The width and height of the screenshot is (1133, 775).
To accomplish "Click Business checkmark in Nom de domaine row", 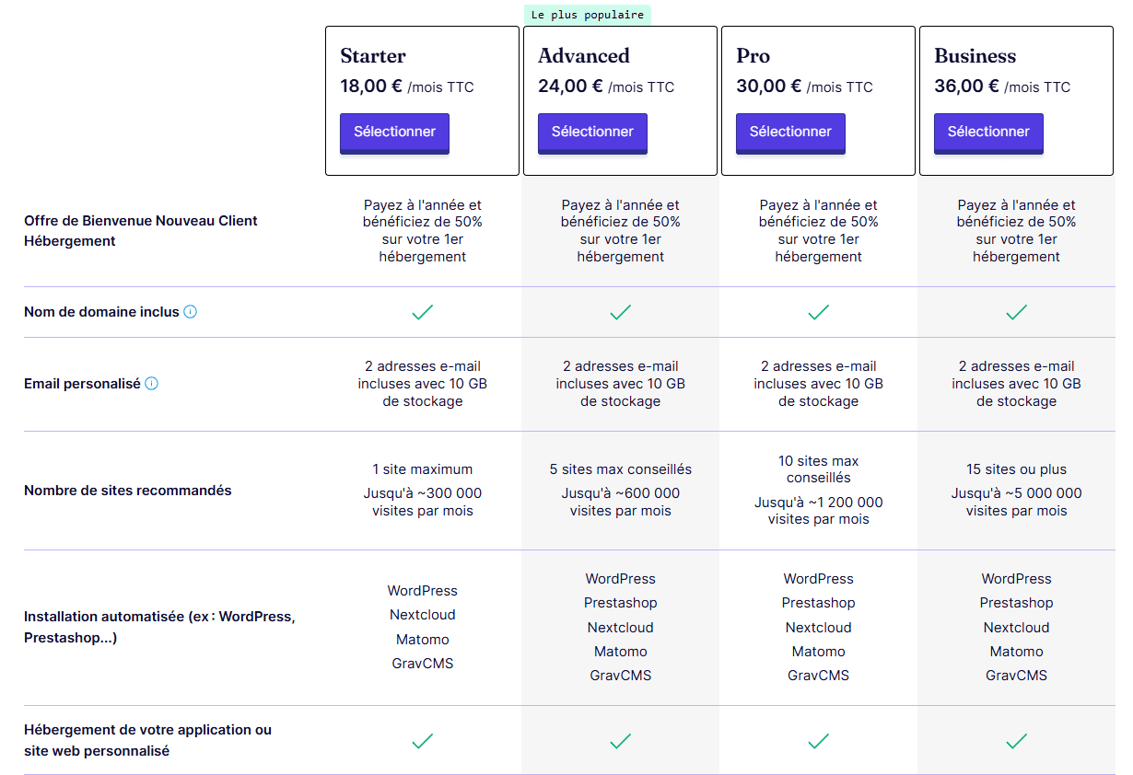I will 1016,313.
